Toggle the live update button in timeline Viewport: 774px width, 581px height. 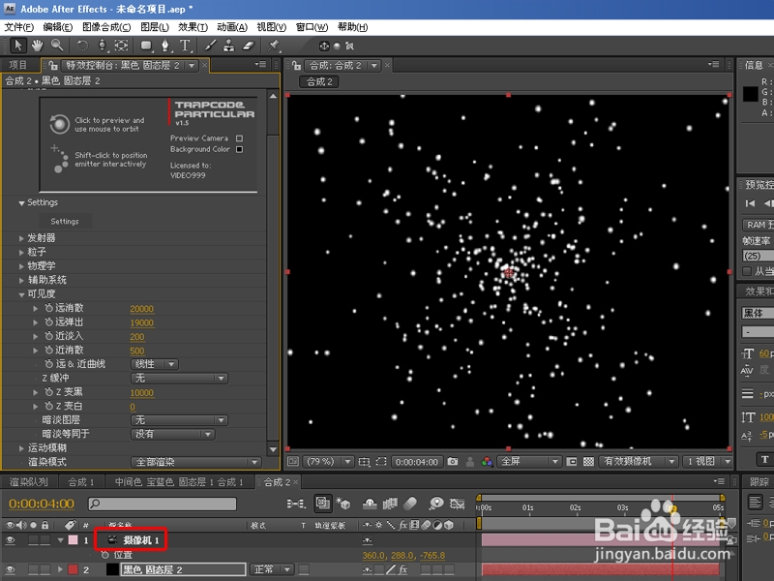[323, 504]
